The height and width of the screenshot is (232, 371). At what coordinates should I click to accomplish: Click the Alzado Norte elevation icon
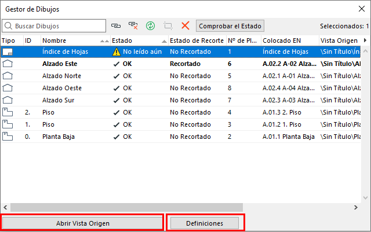(x=8, y=76)
